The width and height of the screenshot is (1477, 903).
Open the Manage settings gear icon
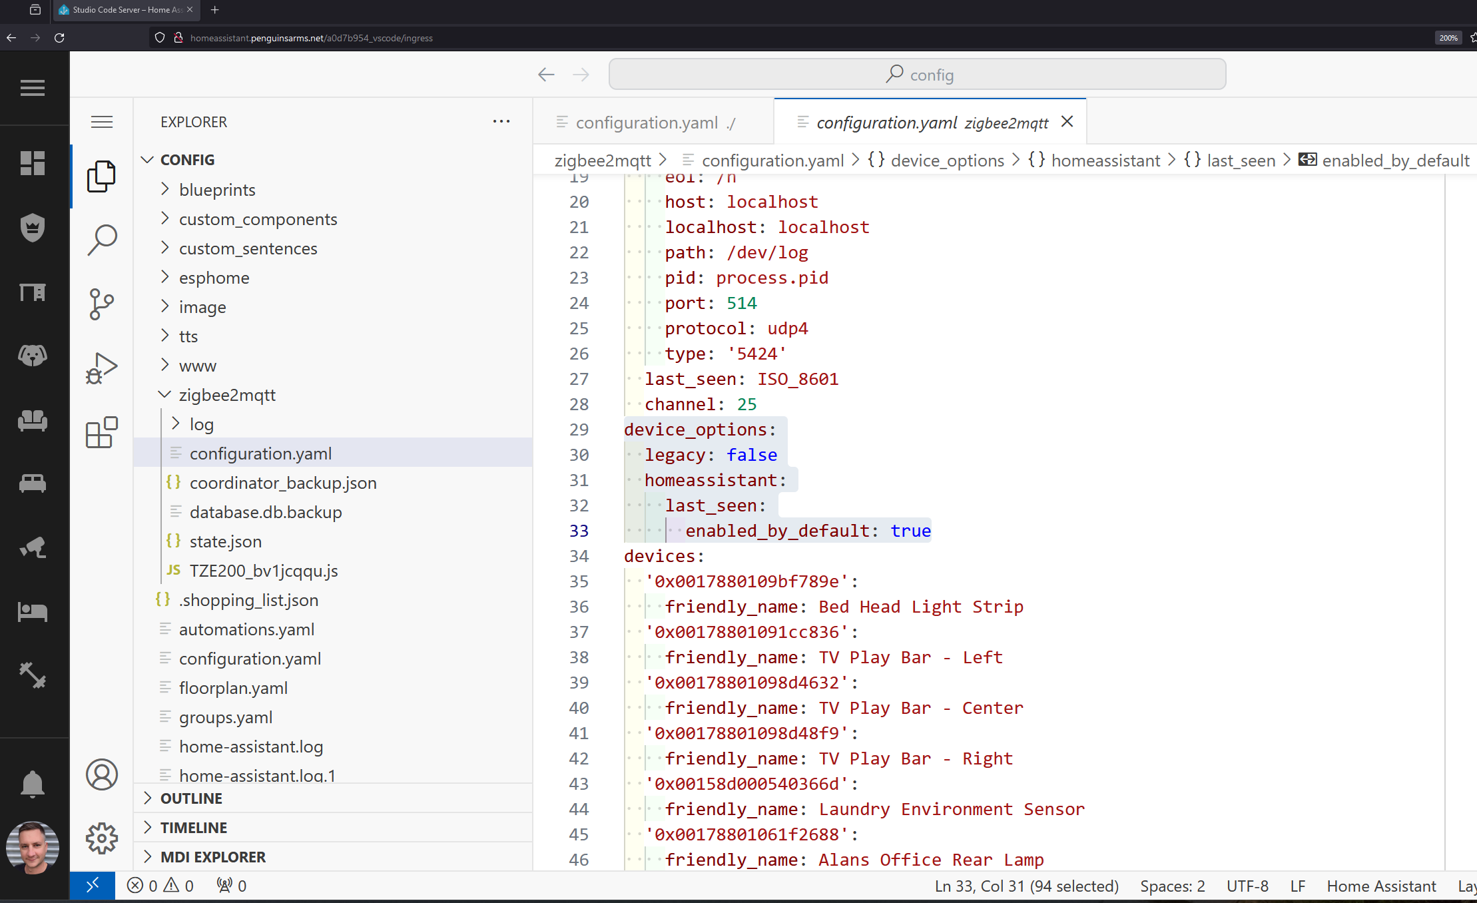pyautogui.click(x=101, y=838)
